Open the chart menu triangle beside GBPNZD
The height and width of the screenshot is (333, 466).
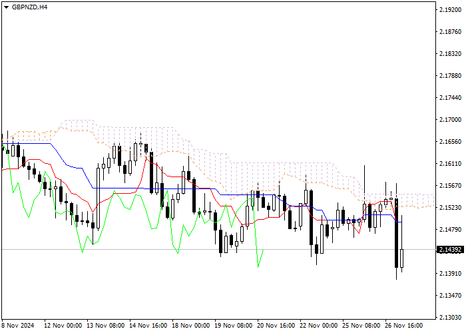click(6, 7)
